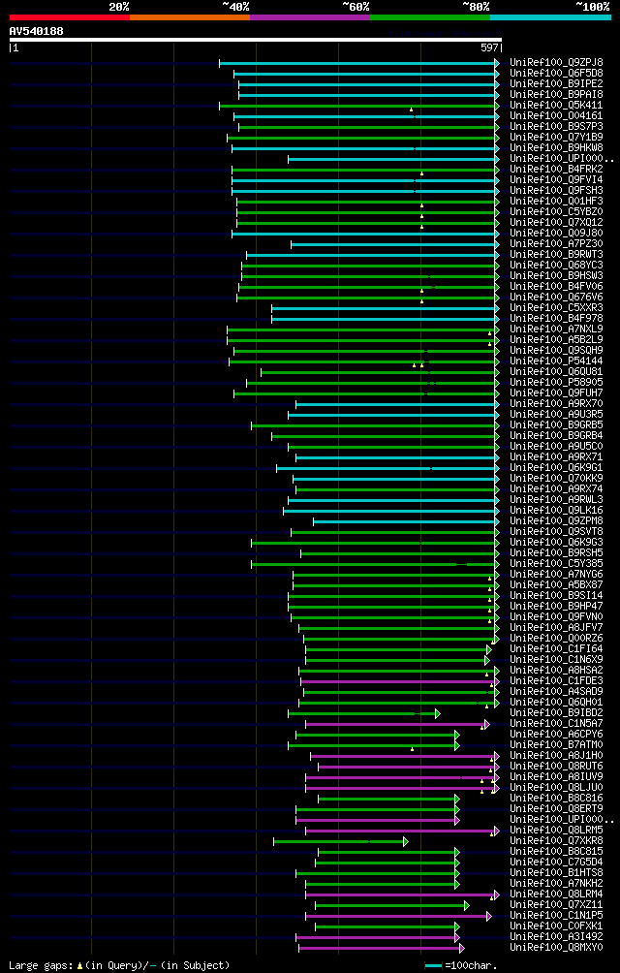Viewport: 620px width, 973px height.
Task: Click UniRef100_Q8RUT6 label
Action: pos(556,765)
